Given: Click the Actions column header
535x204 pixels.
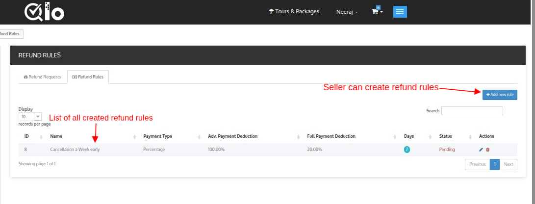Looking at the screenshot, I should (x=486, y=136).
